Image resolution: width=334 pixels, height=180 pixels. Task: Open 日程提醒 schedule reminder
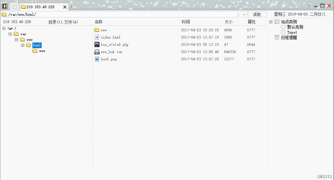click(x=289, y=38)
